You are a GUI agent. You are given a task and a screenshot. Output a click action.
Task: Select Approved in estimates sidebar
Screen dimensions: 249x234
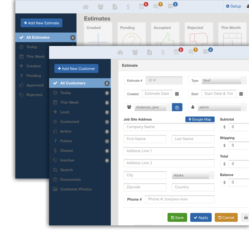[32, 85]
